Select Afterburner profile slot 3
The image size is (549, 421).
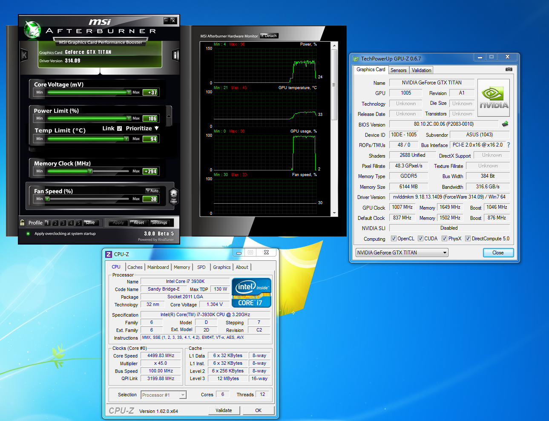click(x=63, y=222)
